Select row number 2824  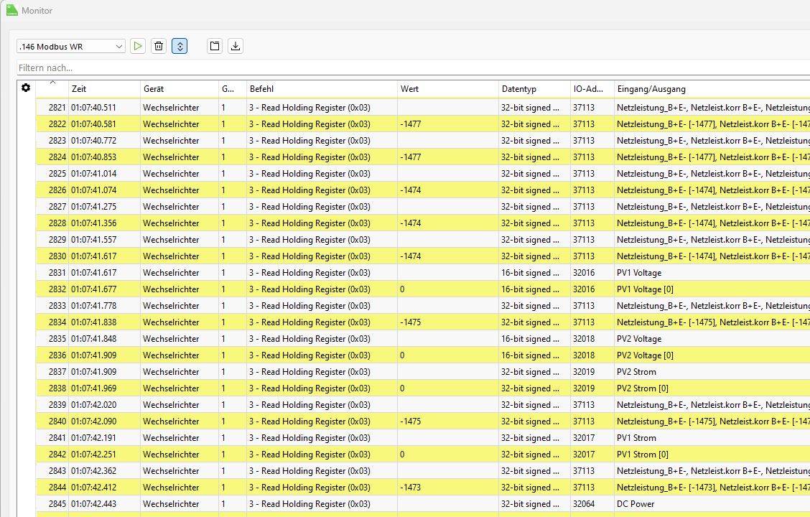57,157
